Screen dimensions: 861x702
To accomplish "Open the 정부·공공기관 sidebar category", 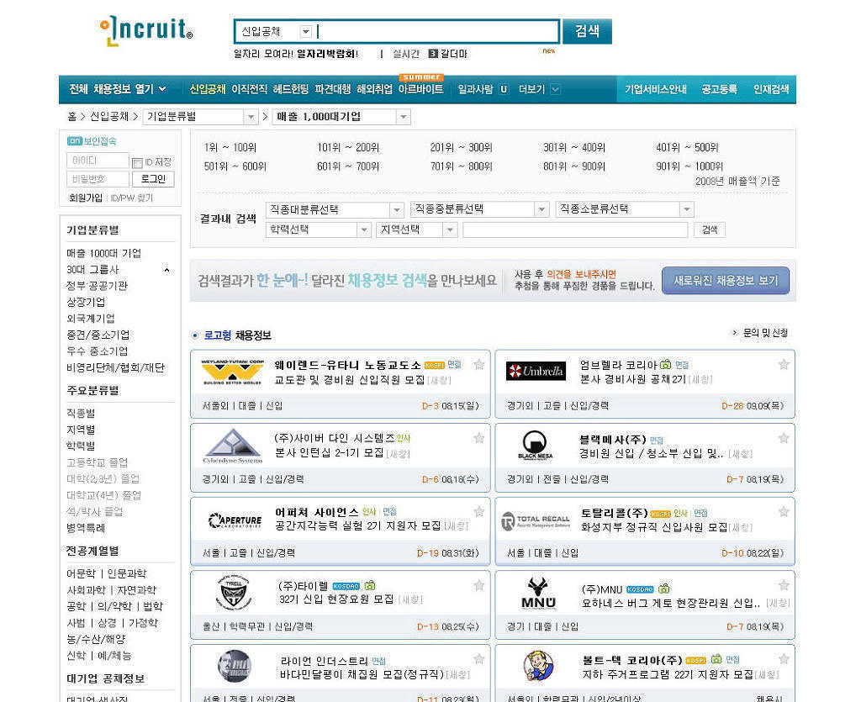I will (97, 285).
